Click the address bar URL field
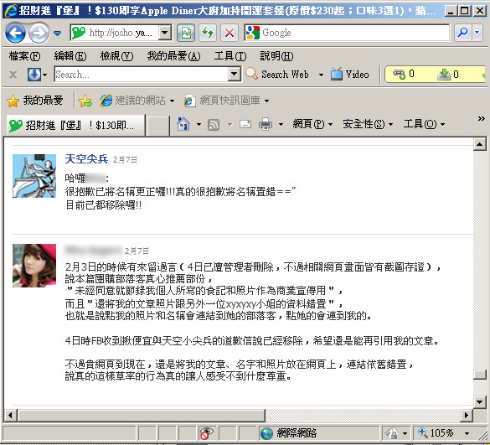Viewport: 490px width, 445px height. 115,33
